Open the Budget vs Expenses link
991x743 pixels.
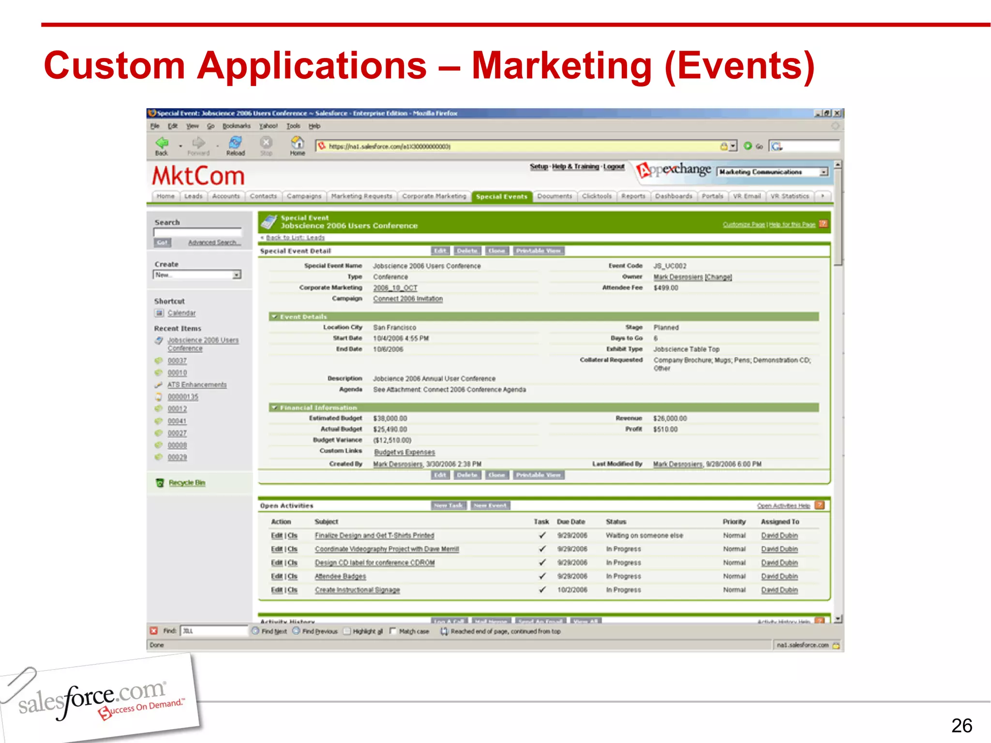click(405, 452)
